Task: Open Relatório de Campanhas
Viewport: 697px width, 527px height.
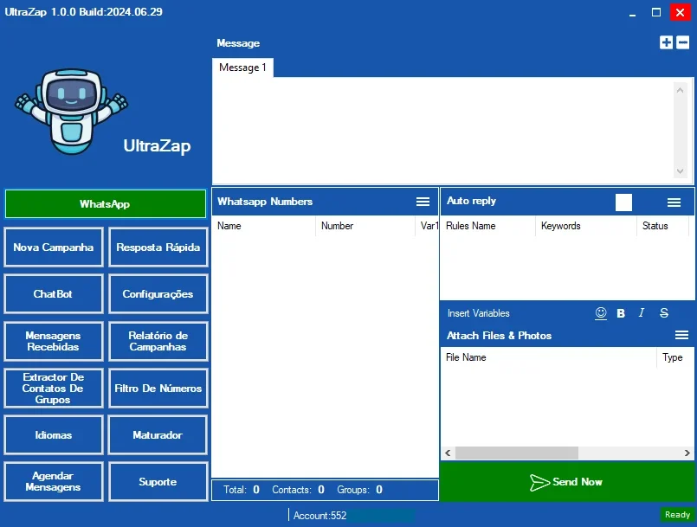Action: tap(158, 341)
